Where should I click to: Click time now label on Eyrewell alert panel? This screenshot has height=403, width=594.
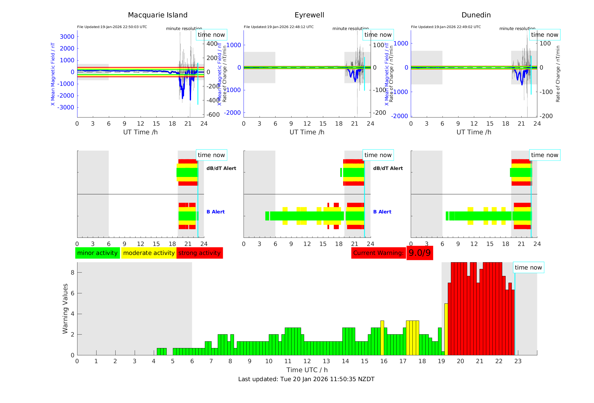point(378,155)
